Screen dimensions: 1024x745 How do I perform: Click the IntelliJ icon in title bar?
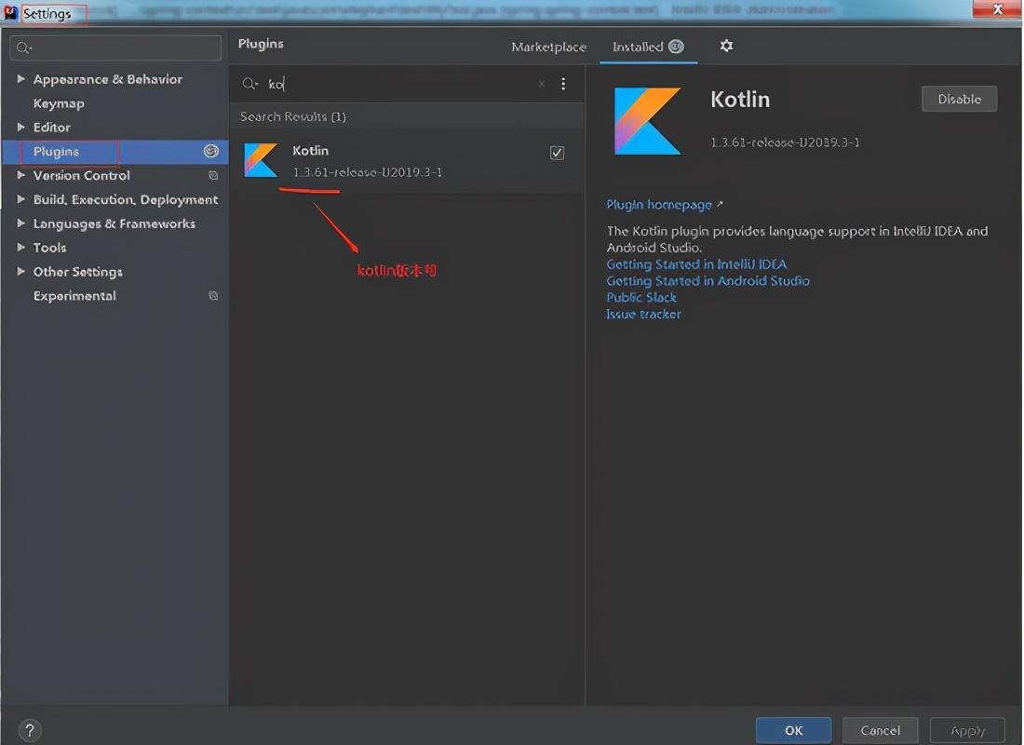click(x=11, y=12)
